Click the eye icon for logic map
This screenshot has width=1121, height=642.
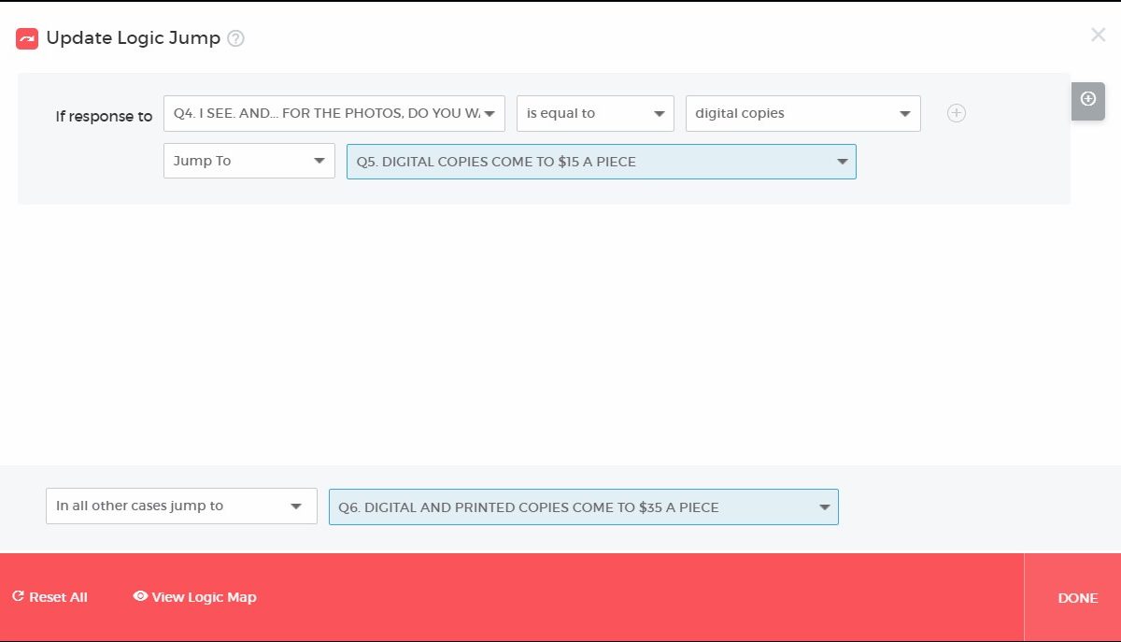coord(140,596)
